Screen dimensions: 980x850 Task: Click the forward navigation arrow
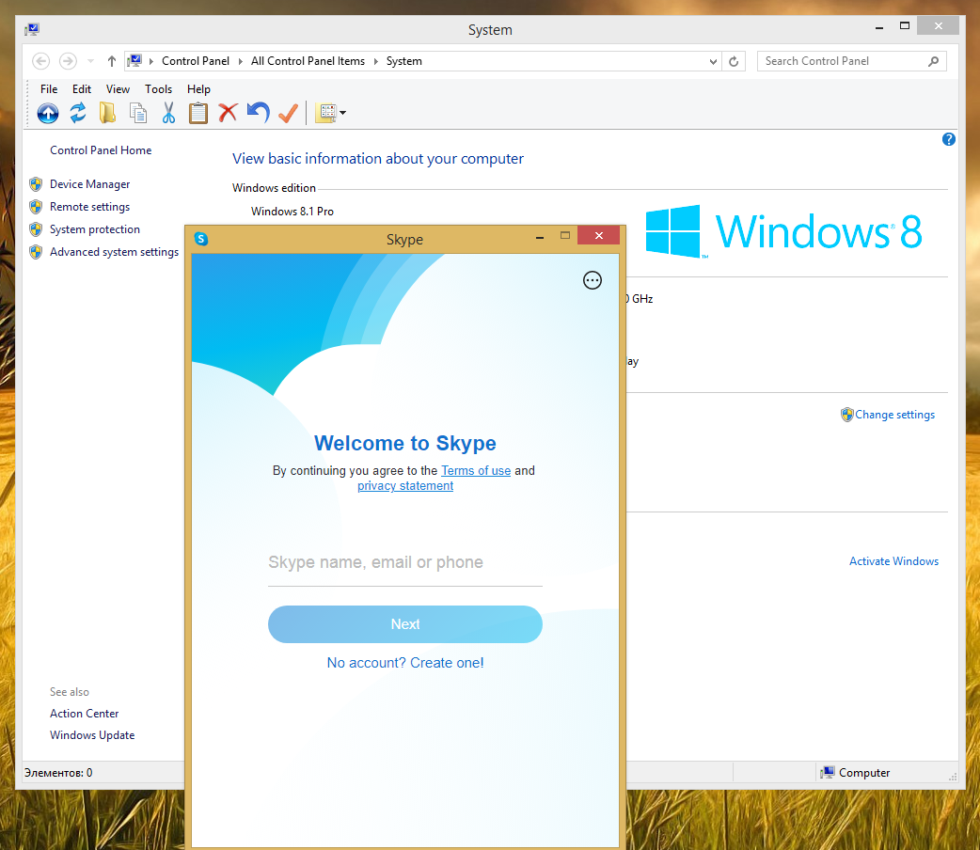pyautogui.click(x=68, y=61)
